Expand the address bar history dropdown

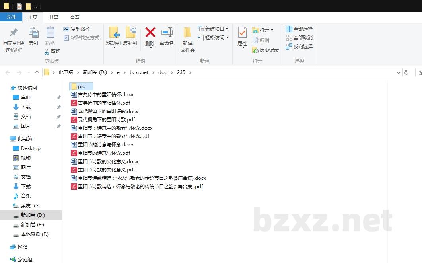(x=399, y=72)
